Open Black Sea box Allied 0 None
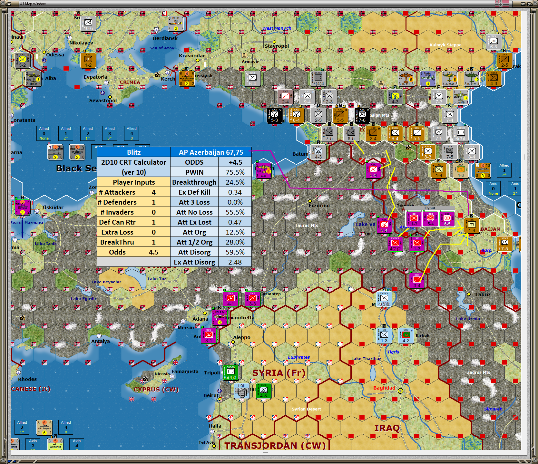The height and width of the screenshot is (464, 538). (44, 133)
